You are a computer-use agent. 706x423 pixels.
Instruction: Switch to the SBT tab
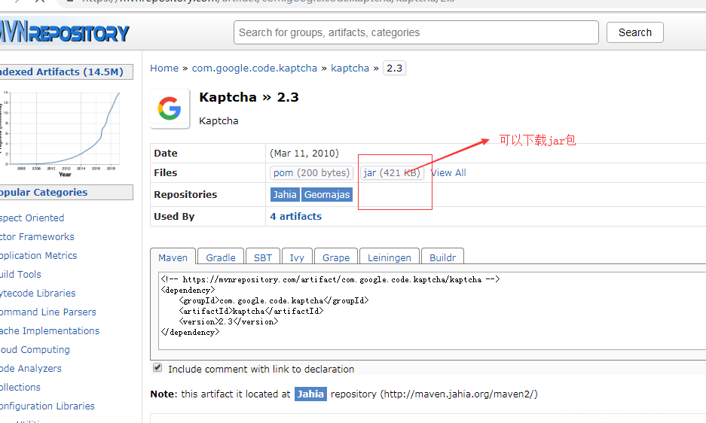pos(263,257)
